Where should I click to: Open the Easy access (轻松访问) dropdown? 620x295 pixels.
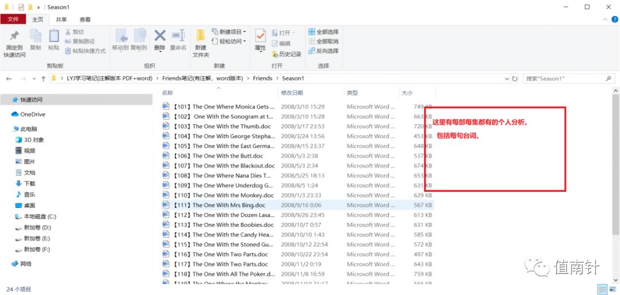click(228, 41)
